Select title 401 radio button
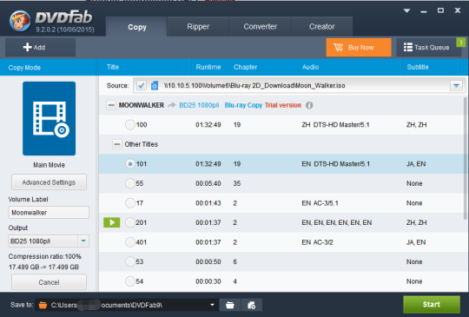The image size is (469, 317). (x=130, y=242)
